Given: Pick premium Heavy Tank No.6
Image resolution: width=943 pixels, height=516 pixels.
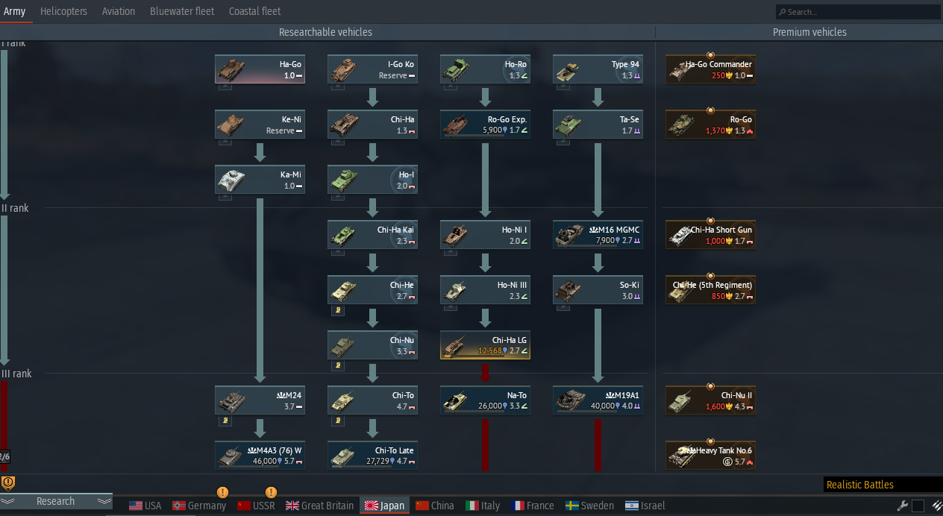Looking at the screenshot, I should coord(710,456).
